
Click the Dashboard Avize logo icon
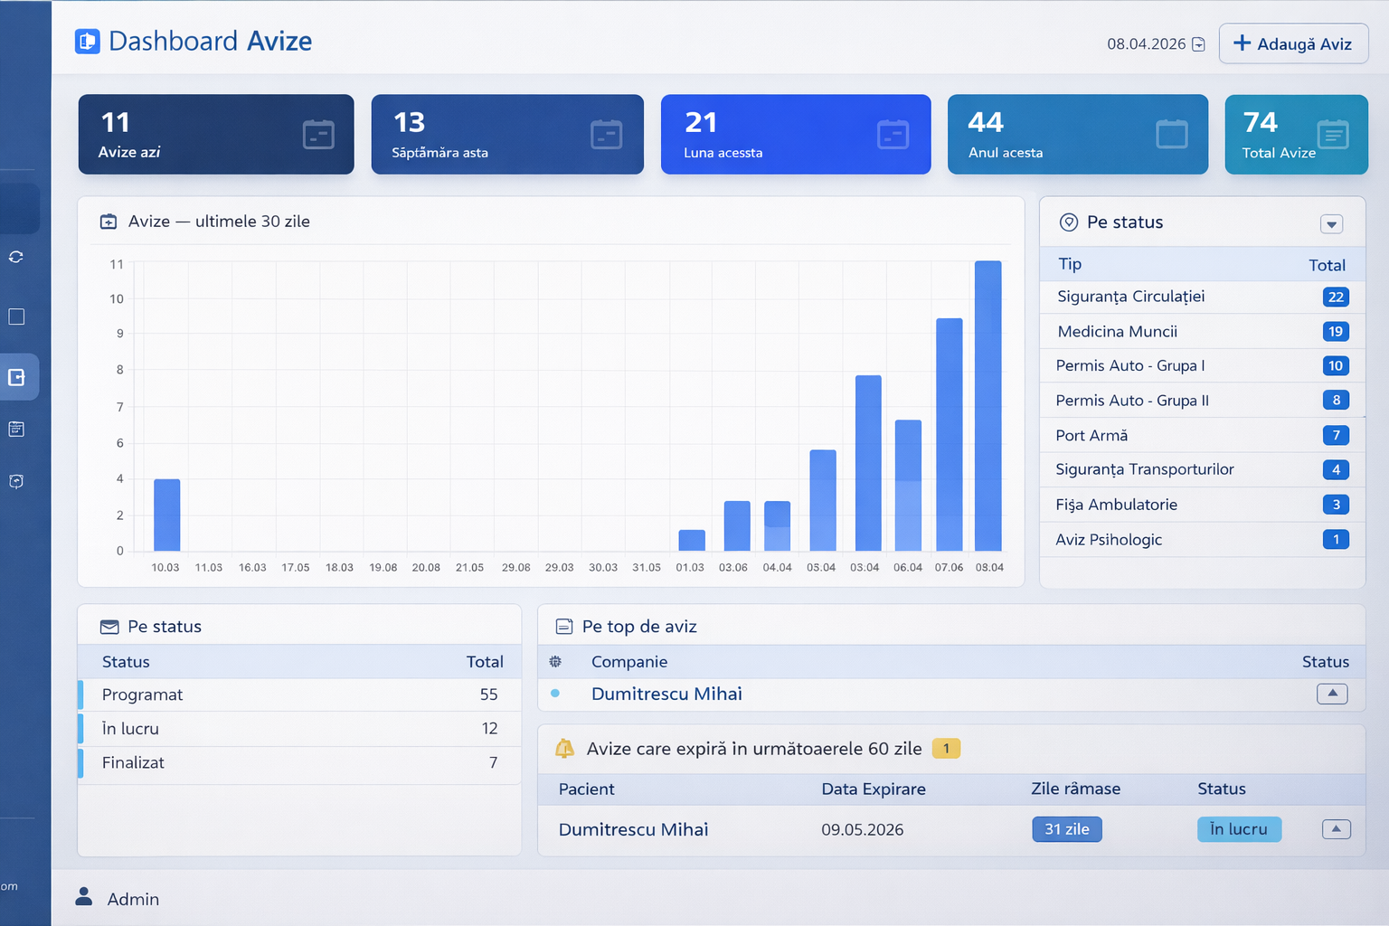87,41
